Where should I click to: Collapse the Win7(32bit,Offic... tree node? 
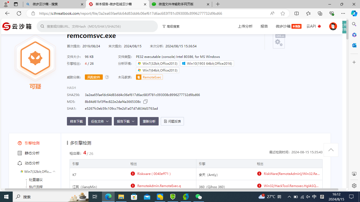[x=54, y=171]
